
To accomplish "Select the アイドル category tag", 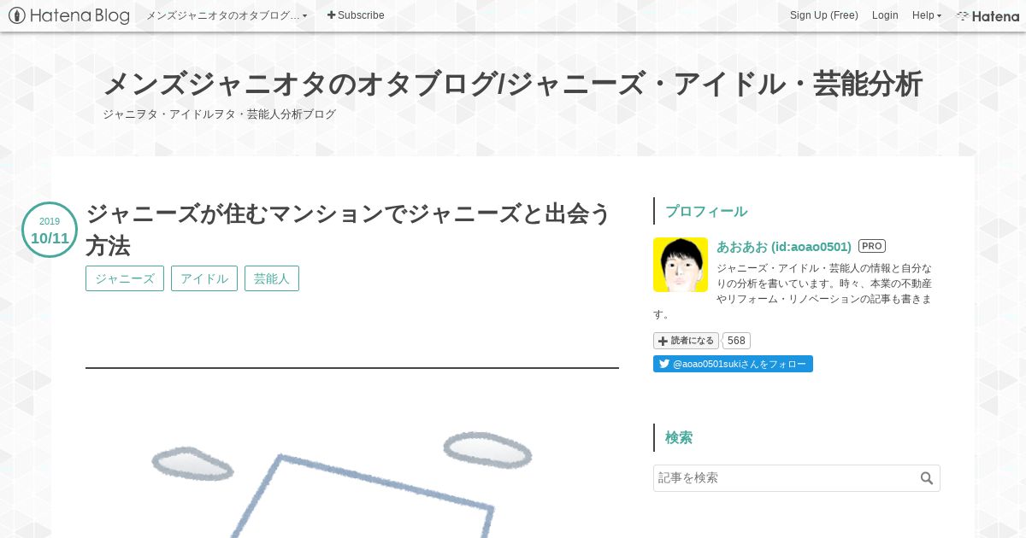I will pyautogui.click(x=204, y=278).
